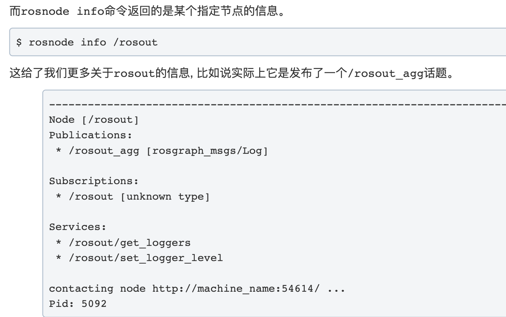Image resolution: width=506 pixels, height=317 pixels.
Task: Click the word "/rosout" in the command line
Action: point(135,42)
